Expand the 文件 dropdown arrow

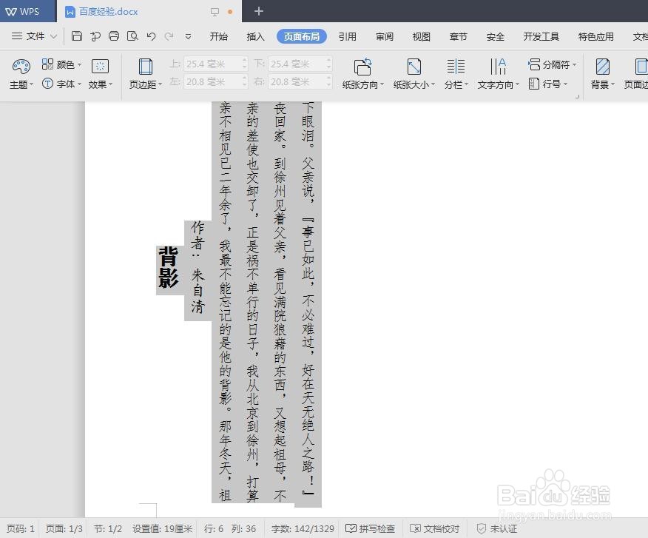(54, 36)
